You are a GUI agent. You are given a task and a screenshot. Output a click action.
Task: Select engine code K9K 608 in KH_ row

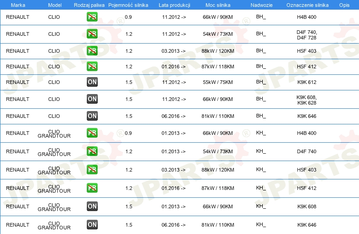pyautogui.click(x=307, y=206)
